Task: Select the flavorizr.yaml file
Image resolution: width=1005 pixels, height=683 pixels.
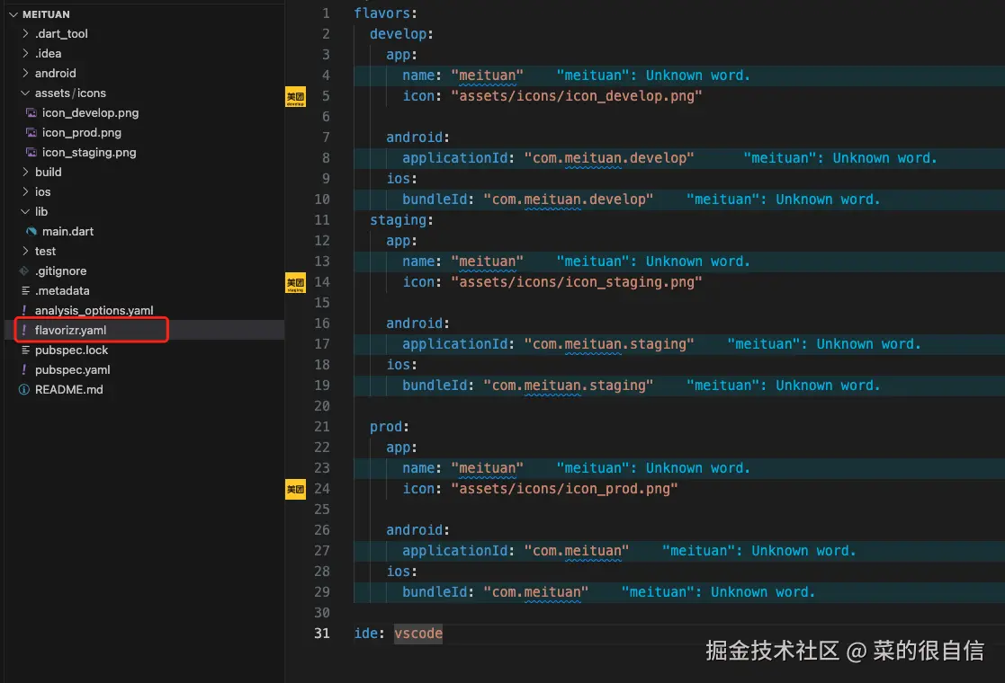Action: pos(70,331)
